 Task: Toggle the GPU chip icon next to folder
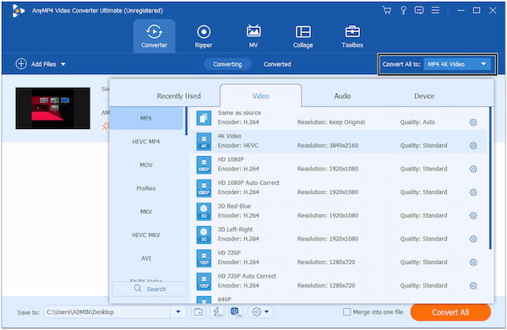(236, 312)
